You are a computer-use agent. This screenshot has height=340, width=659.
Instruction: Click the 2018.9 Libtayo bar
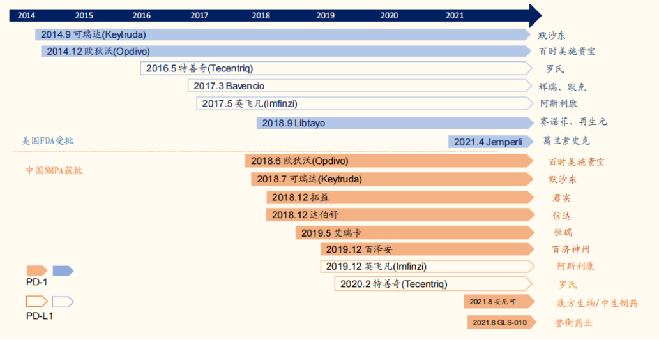coord(395,123)
